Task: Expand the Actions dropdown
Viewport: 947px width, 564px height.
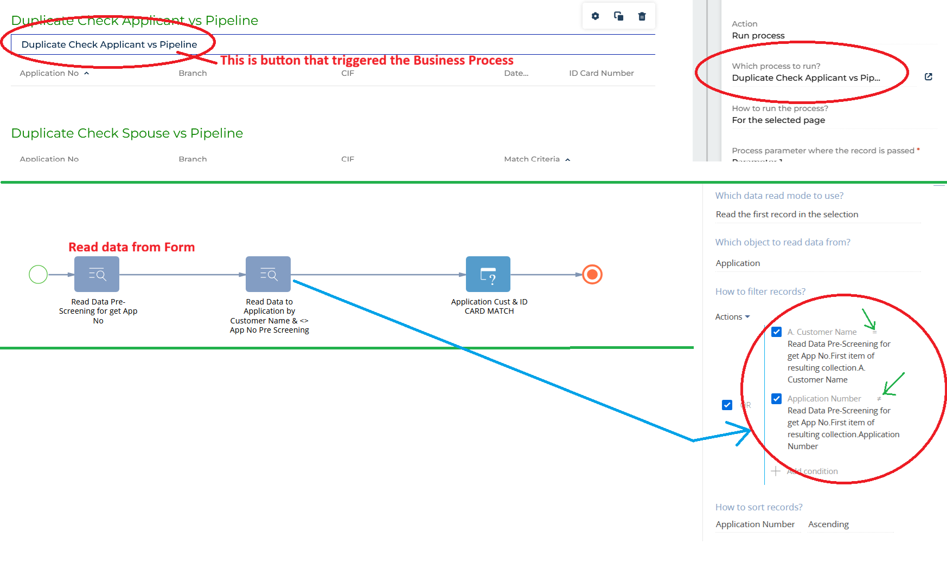Action: point(732,317)
